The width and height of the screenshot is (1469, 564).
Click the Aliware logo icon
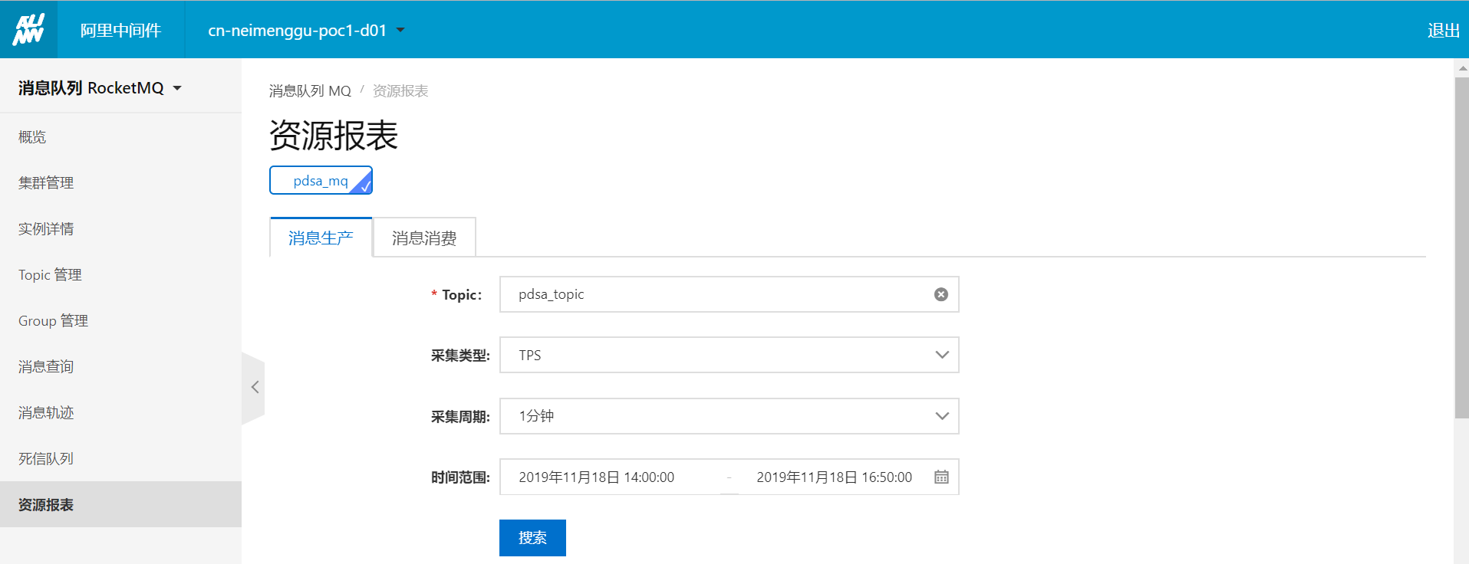(x=28, y=30)
